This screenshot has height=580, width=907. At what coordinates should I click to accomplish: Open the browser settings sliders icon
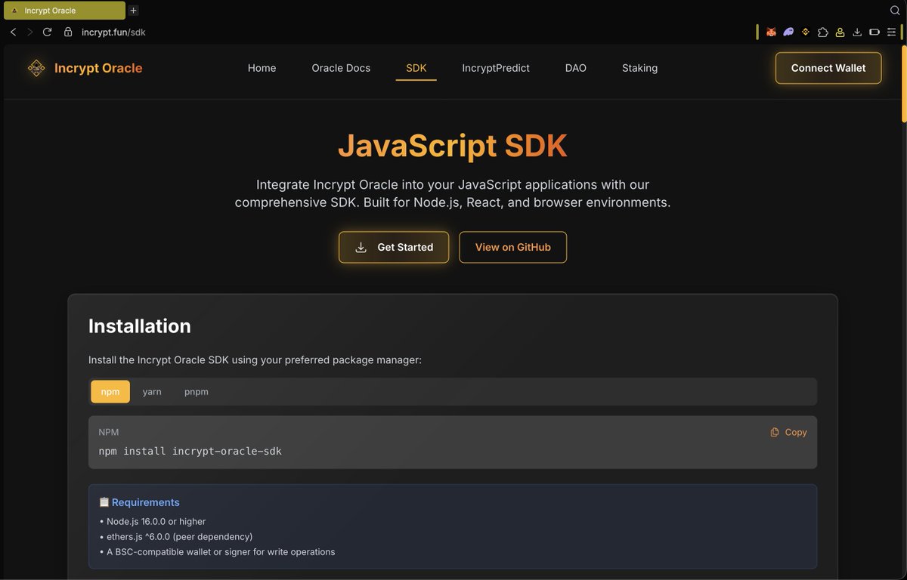tap(892, 32)
